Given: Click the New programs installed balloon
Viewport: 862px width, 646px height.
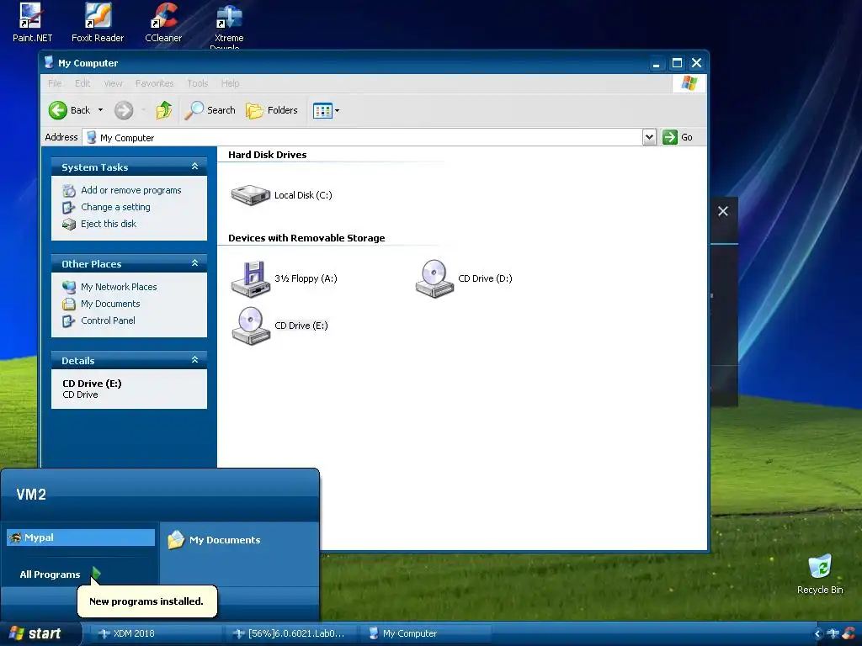Looking at the screenshot, I should point(146,601).
